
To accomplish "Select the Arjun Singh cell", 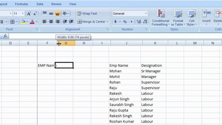I will point(125,99).
